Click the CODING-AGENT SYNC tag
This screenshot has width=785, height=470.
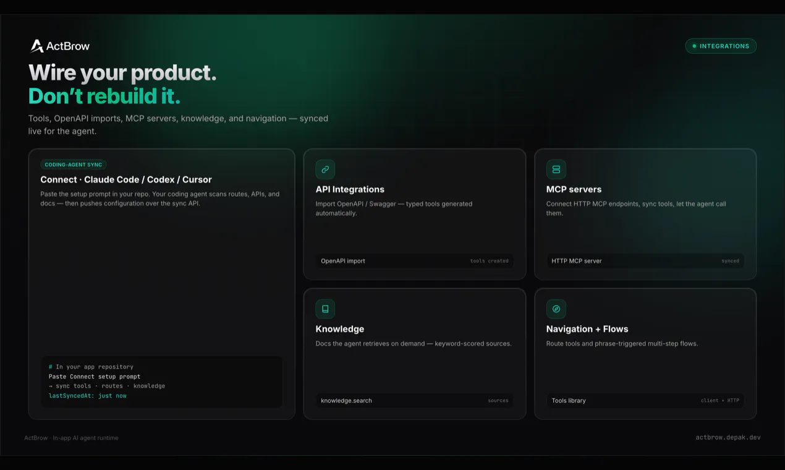coord(74,165)
